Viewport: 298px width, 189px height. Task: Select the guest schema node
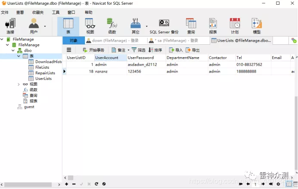click(x=26, y=107)
